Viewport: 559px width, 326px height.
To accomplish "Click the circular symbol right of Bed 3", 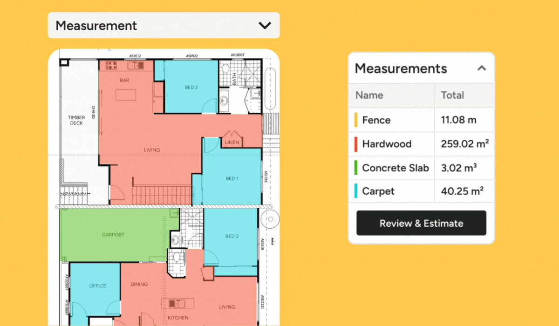I will 270,217.
